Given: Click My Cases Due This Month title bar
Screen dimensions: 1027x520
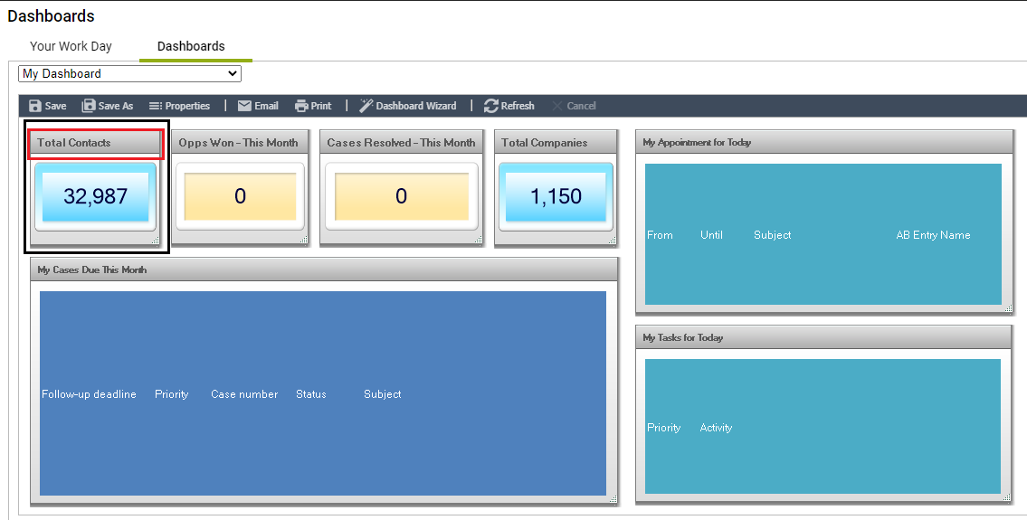Looking at the screenshot, I should pyautogui.click(x=324, y=269).
